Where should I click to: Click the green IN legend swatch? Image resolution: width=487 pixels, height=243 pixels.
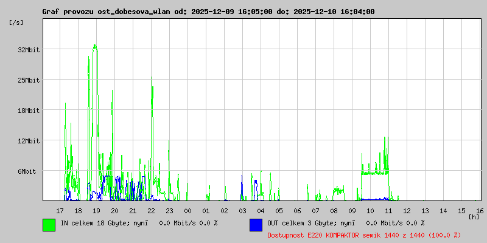(49, 224)
